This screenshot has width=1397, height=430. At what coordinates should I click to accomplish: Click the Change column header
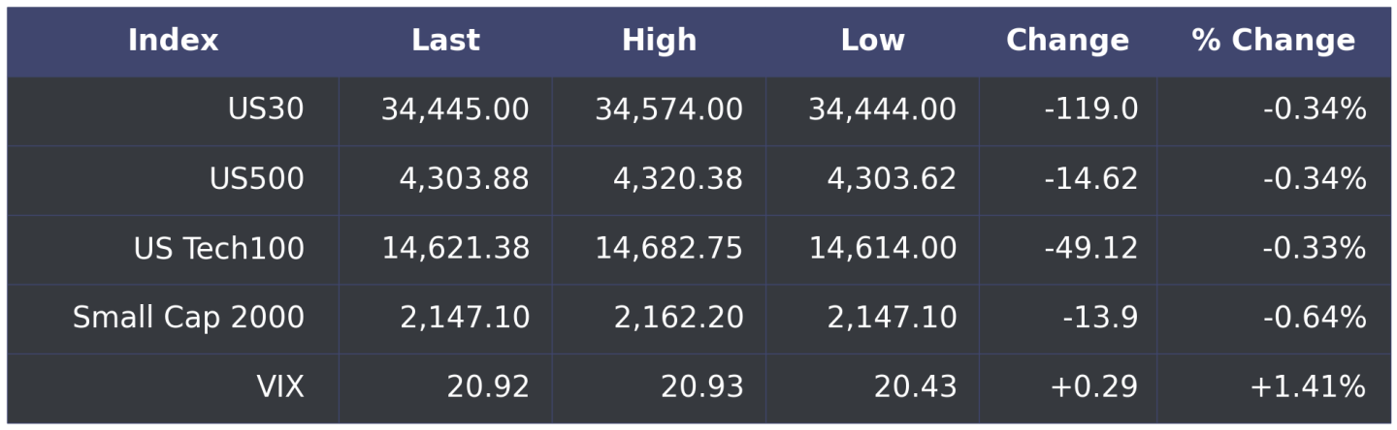1067,41
